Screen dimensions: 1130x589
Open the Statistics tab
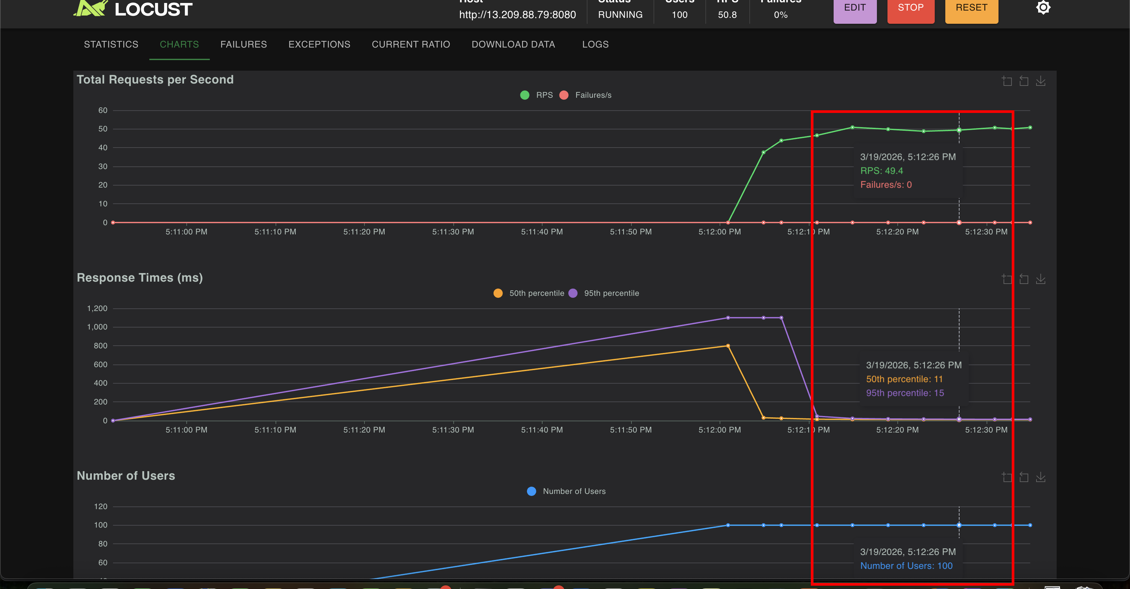(111, 44)
